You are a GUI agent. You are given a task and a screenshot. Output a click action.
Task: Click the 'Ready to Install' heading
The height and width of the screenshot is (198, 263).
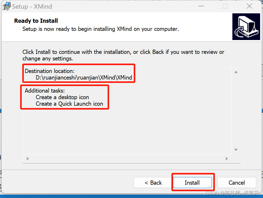pos(36,21)
